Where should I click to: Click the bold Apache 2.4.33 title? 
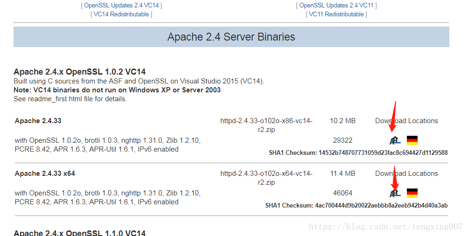[x=38, y=121]
